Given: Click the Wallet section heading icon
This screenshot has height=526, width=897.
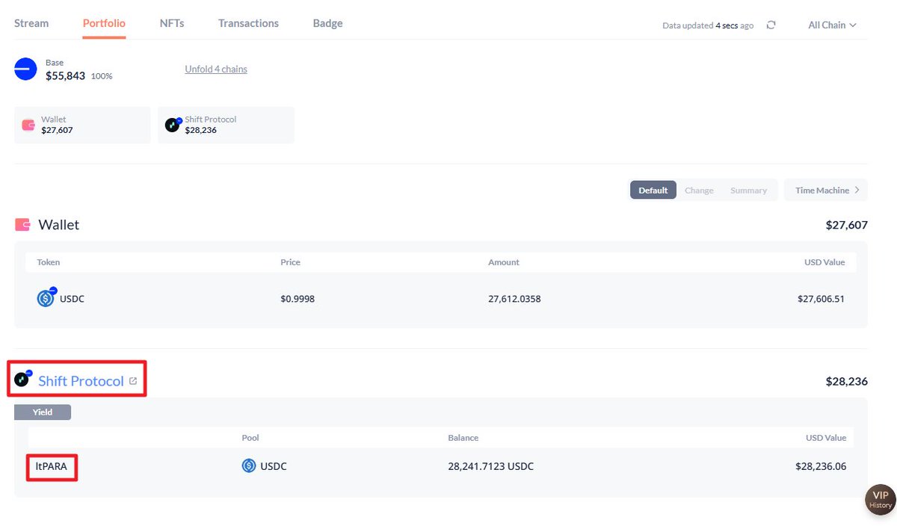Looking at the screenshot, I should [22, 224].
